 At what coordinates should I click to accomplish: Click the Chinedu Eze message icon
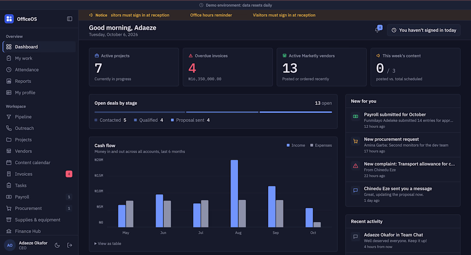click(355, 190)
